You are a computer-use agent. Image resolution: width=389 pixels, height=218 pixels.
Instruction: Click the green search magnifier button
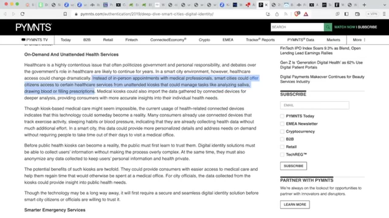(x=328, y=27)
